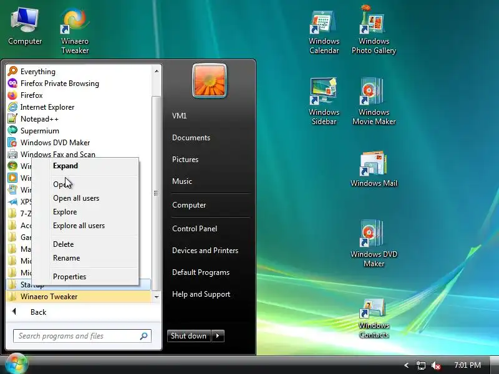The height and width of the screenshot is (374, 499).
Task: Launch Everything from the programs list
Action: (79, 72)
